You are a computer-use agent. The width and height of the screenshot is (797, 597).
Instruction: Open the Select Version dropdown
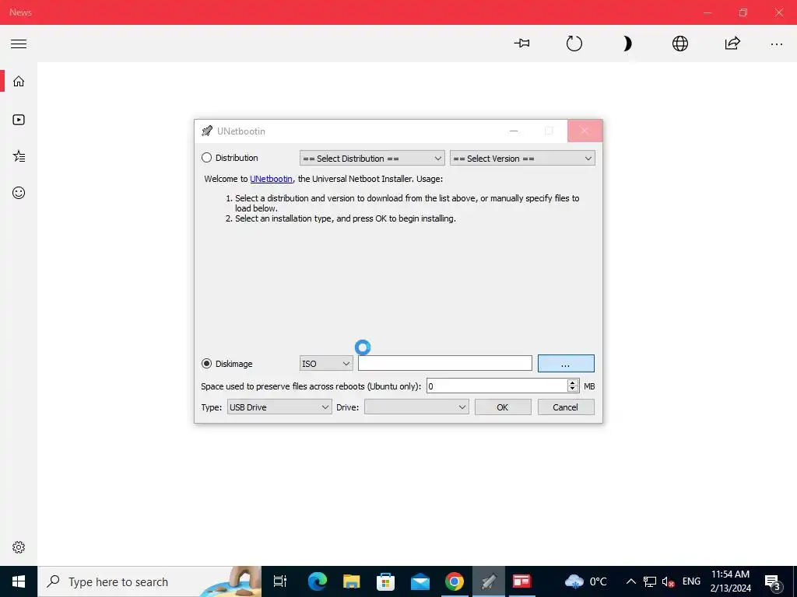click(x=522, y=159)
